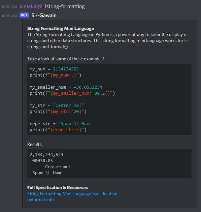Visit the pyformat.info link

40,200
